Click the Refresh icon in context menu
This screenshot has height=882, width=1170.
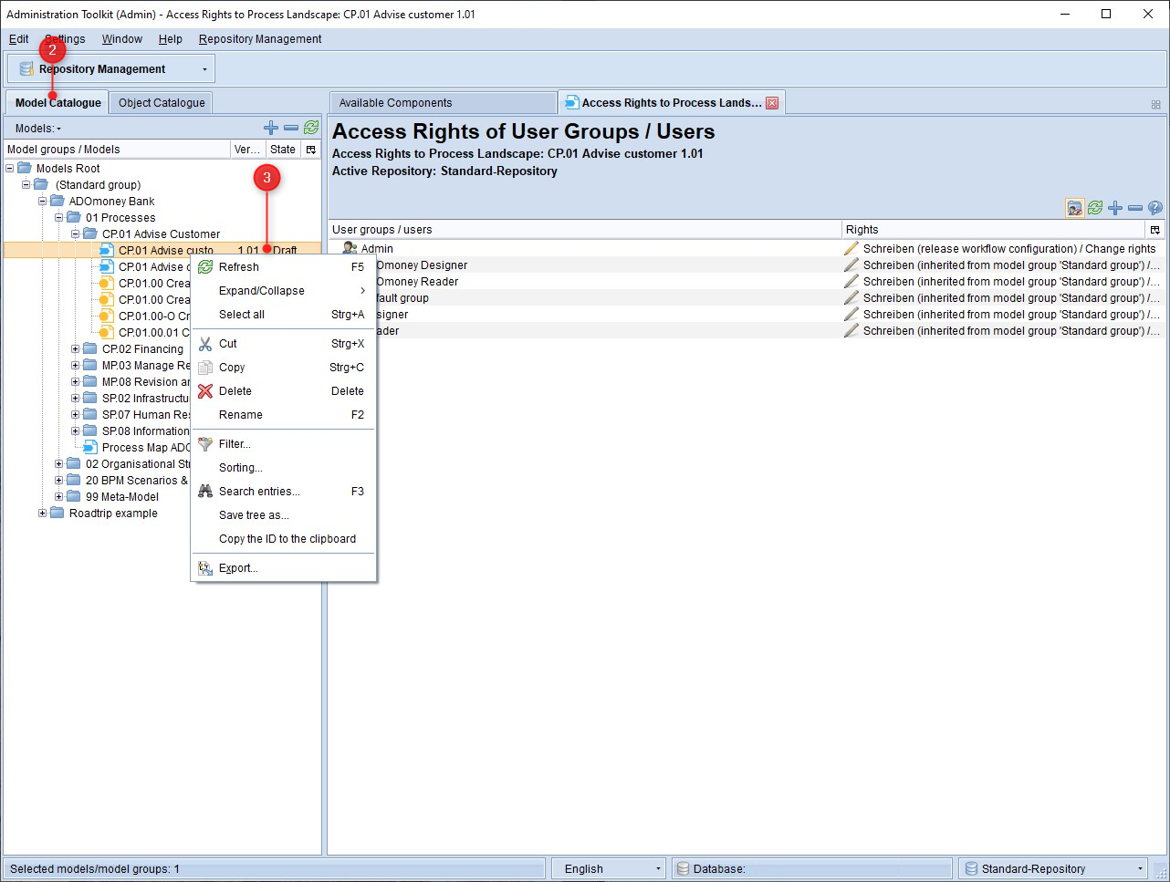tap(205, 267)
